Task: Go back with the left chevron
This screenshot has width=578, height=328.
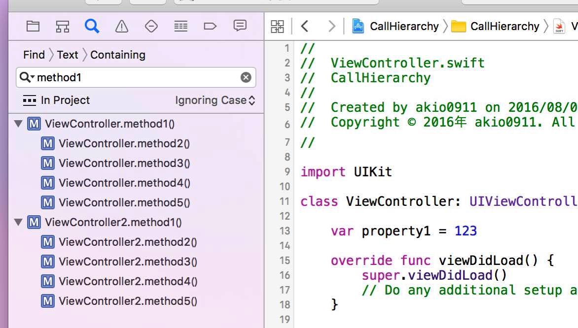Action: point(304,26)
